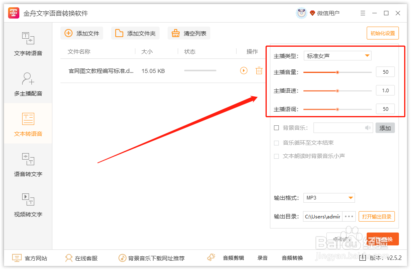Play the 官网图文教程 file preview
The image size is (411, 270).
click(x=243, y=71)
